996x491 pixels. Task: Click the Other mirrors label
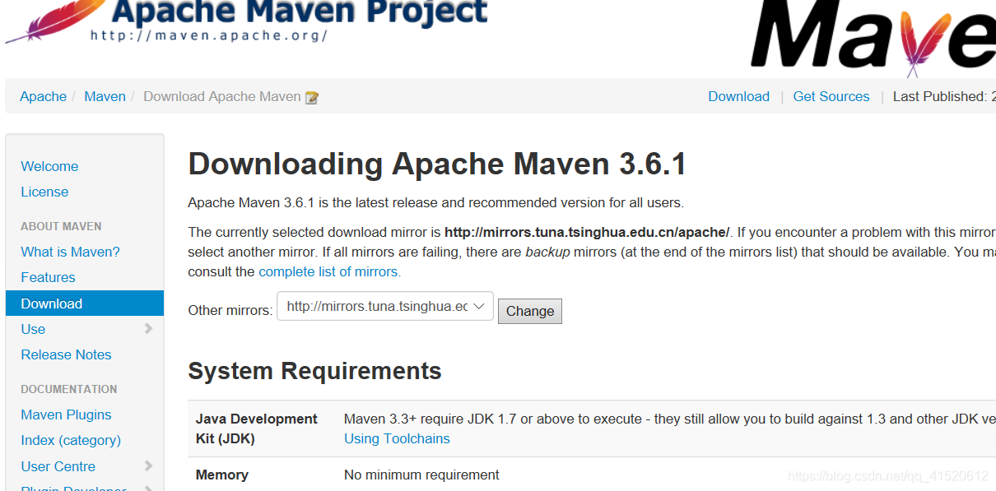[x=230, y=310]
